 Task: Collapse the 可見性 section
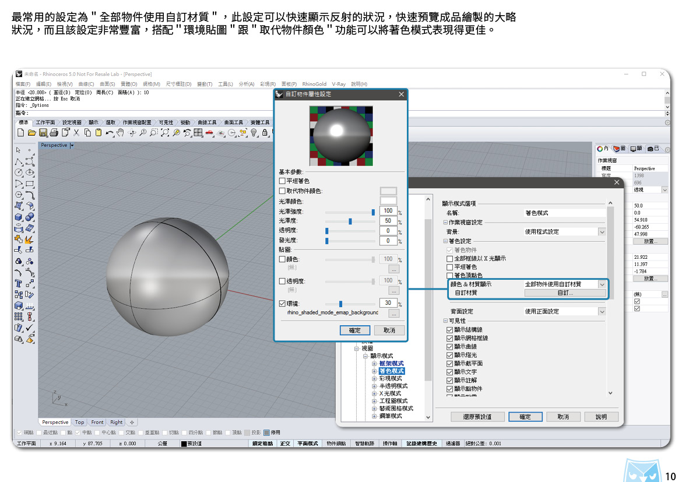(445, 321)
